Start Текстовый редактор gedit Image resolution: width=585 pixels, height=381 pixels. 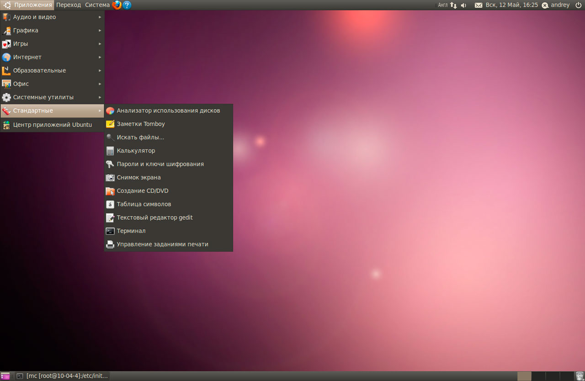pos(154,217)
